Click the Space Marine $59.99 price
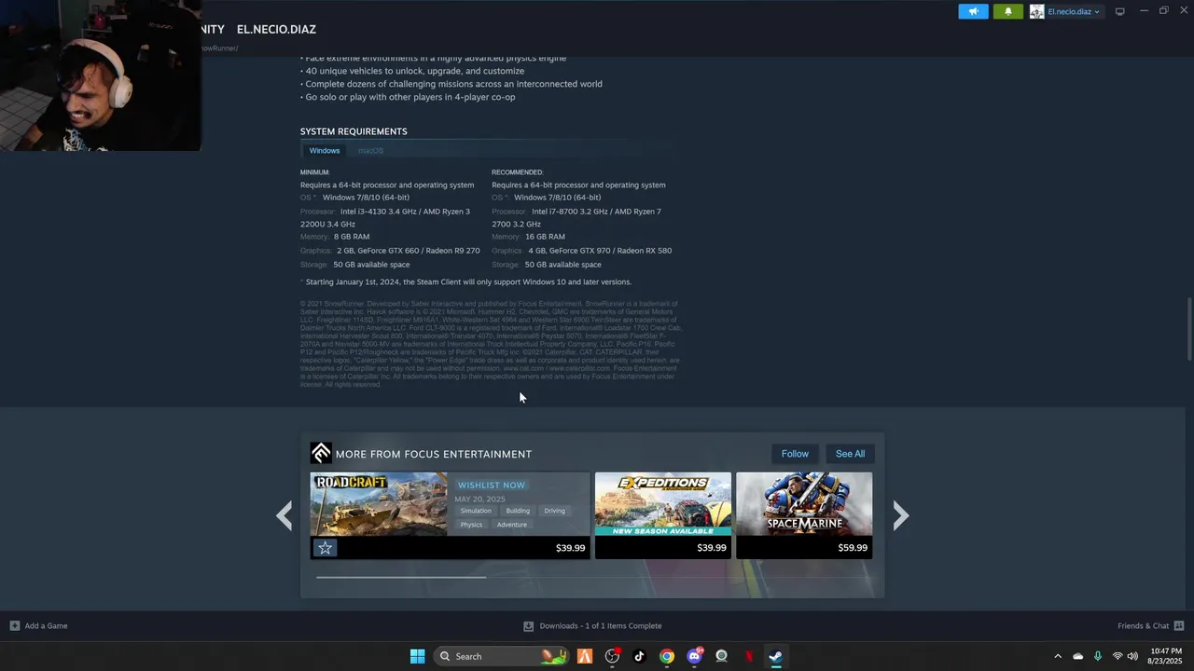Viewport: 1194px width, 671px height. pos(853,548)
